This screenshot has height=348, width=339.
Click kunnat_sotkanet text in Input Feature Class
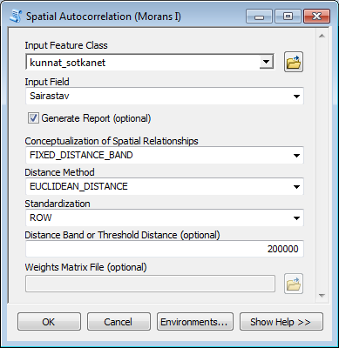[68, 63]
